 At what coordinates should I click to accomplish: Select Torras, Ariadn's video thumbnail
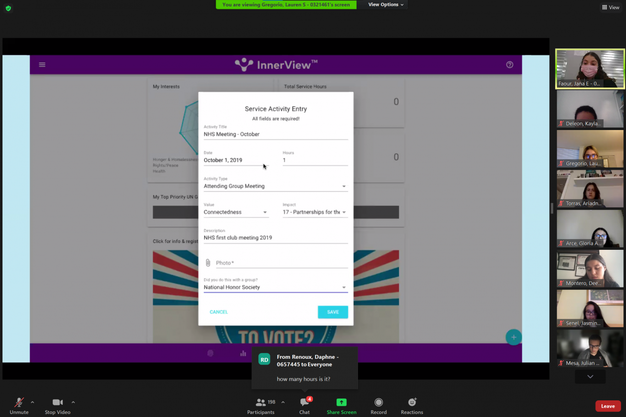coord(590,189)
